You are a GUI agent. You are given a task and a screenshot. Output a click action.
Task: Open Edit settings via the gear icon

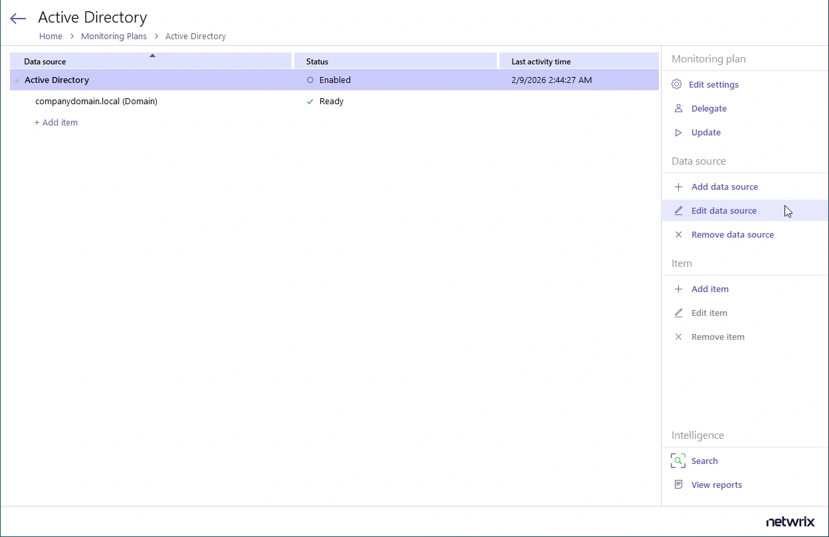click(x=677, y=84)
